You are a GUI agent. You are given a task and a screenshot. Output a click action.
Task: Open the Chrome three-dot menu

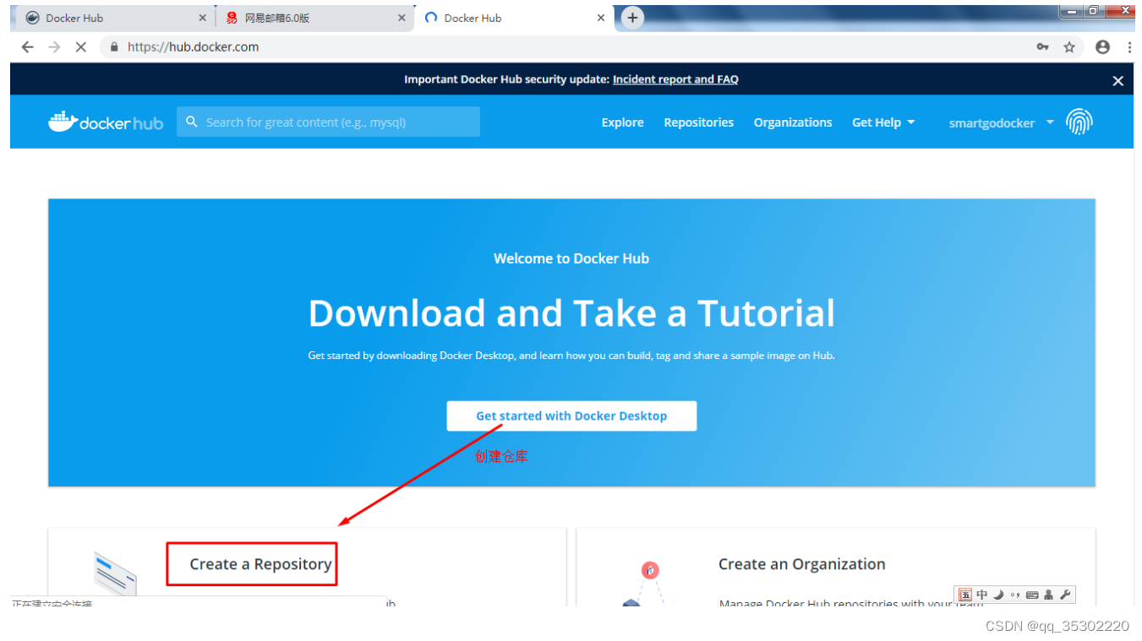[1129, 47]
